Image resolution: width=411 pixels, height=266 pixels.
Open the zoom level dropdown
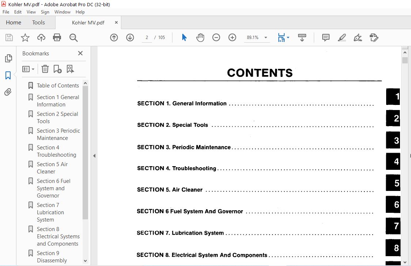pyautogui.click(x=266, y=38)
